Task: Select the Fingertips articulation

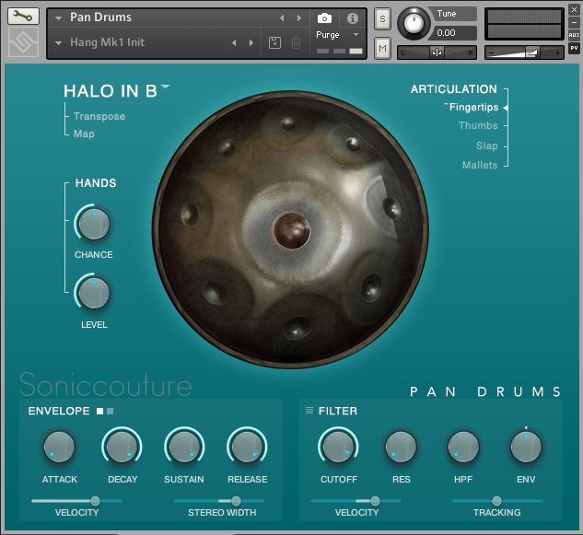Action: [473, 108]
